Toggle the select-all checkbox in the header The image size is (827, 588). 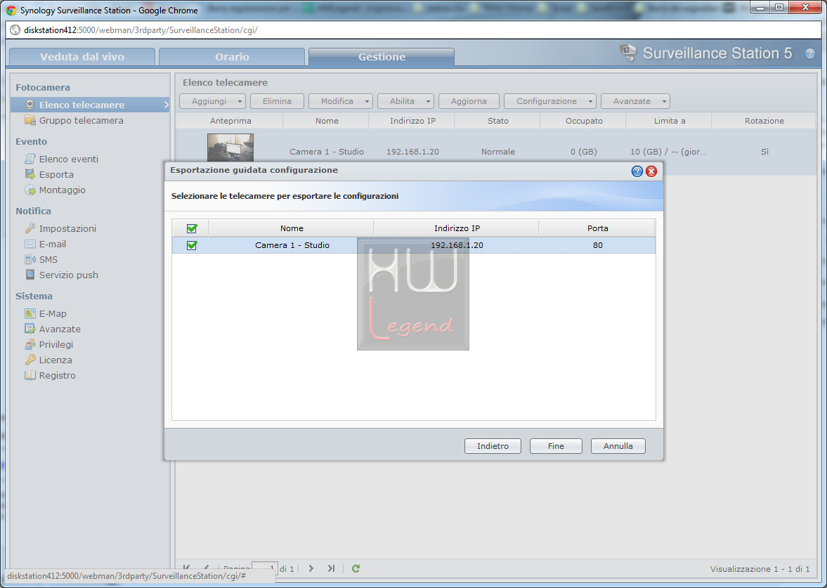(x=192, y=228)
